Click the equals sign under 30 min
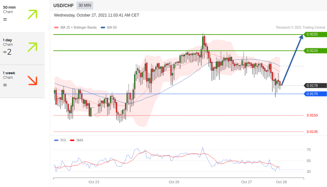 click(5, 19)
